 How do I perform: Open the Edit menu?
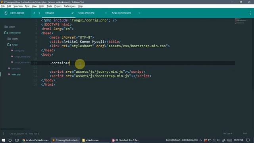click(x=9, y=6)
